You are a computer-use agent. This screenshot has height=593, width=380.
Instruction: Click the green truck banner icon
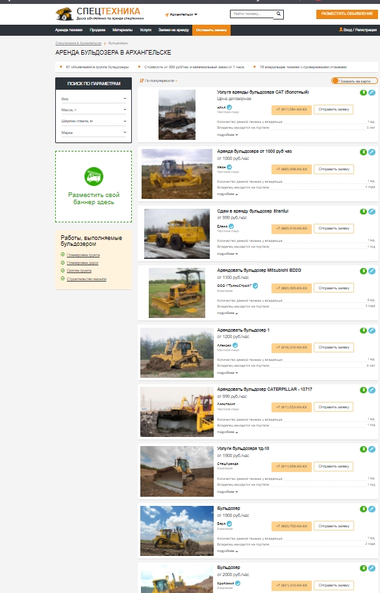(x=94, y=176)
